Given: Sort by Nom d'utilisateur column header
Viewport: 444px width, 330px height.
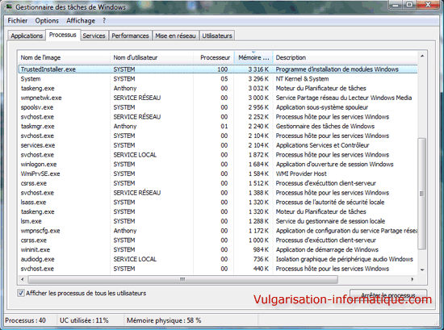Looking at the screenshot, I should 152,57.
